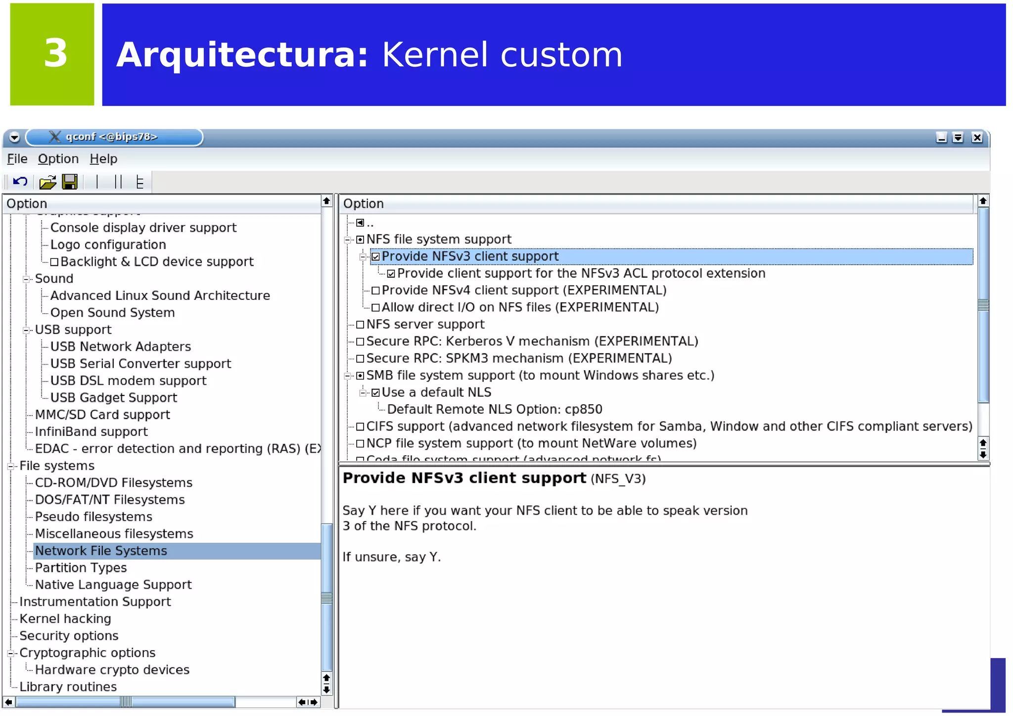Select Native Language Support tree item
1013x716 pixels.
click(x=113, y=585)
